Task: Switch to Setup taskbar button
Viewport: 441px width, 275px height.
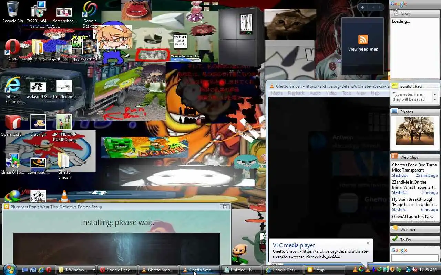Action: (325, 270)
